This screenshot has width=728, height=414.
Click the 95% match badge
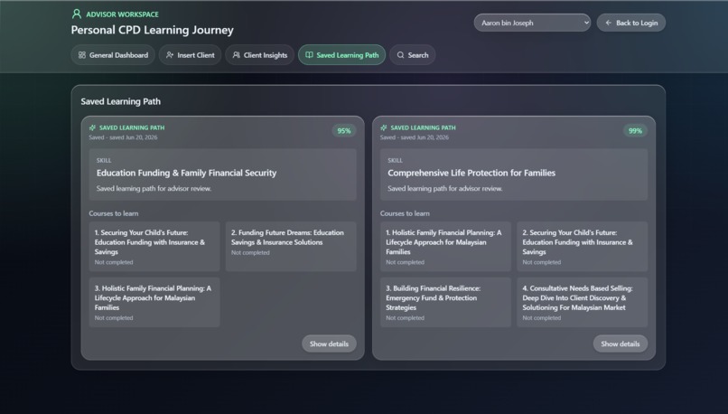tap(344, 131)
